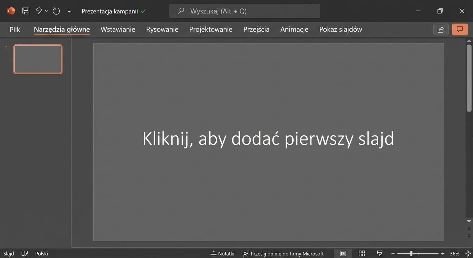The height and width of the screenshot is (258, 473).
Task: Click the Share icon button in ribbon
Action: pos(441,30)
